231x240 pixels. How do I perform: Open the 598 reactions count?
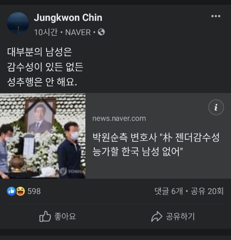[x=34, y=191]
